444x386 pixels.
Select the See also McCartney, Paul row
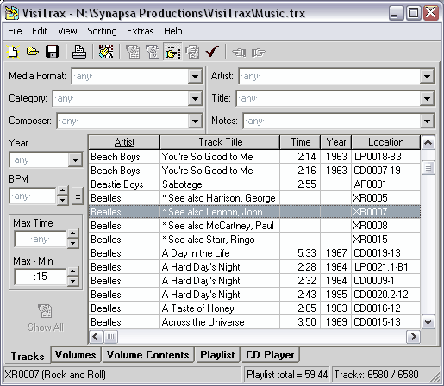pyautogui.click(x=254, y=226)
